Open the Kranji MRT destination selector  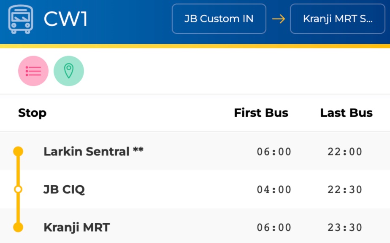click(x=338, y=19)
